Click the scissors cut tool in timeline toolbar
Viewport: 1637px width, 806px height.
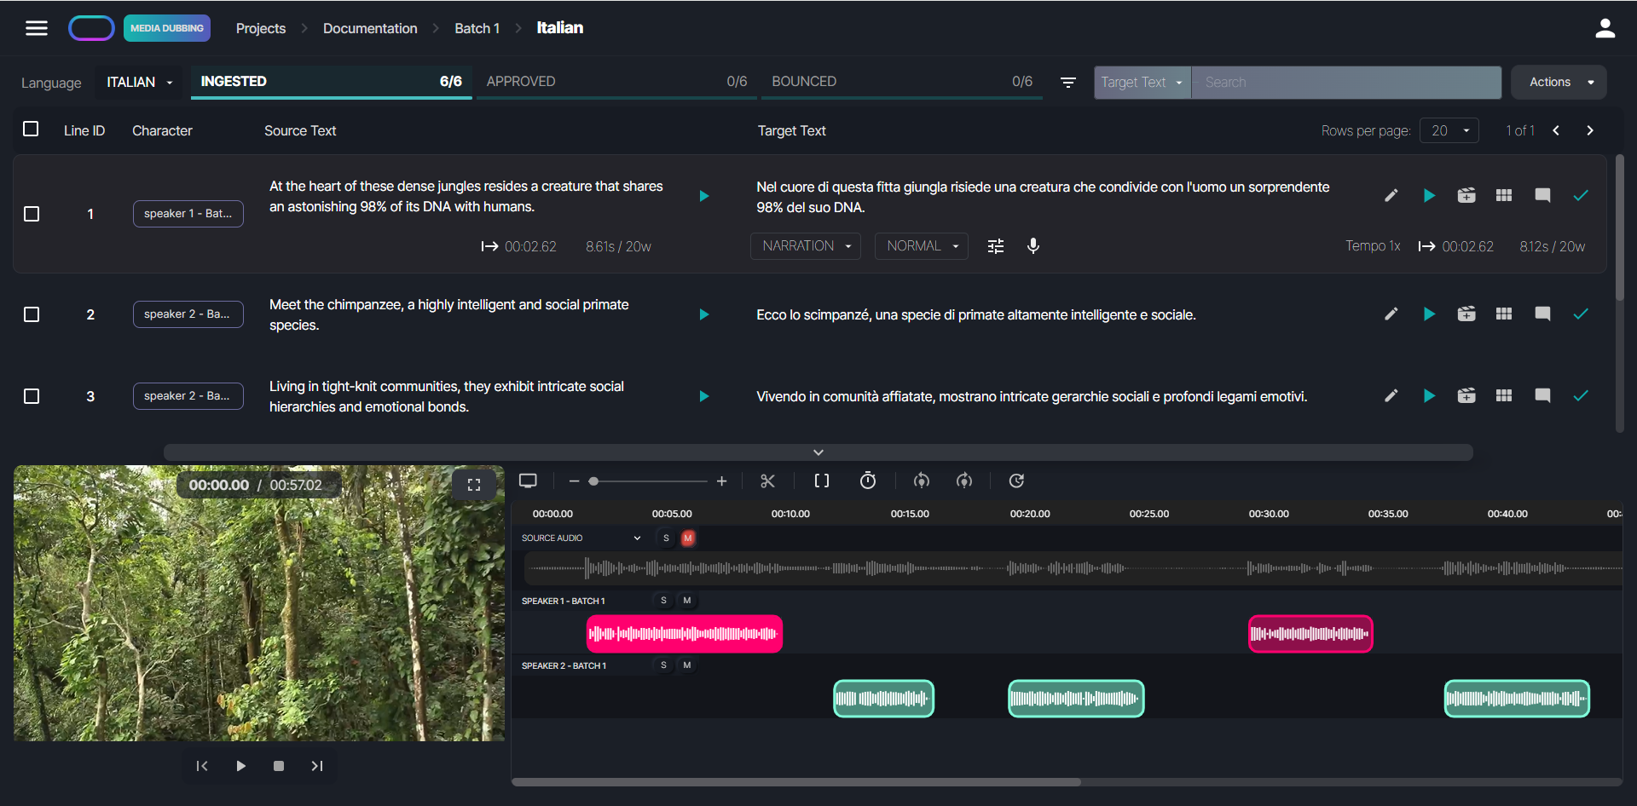pyautogui.click(x=767, y=481)
